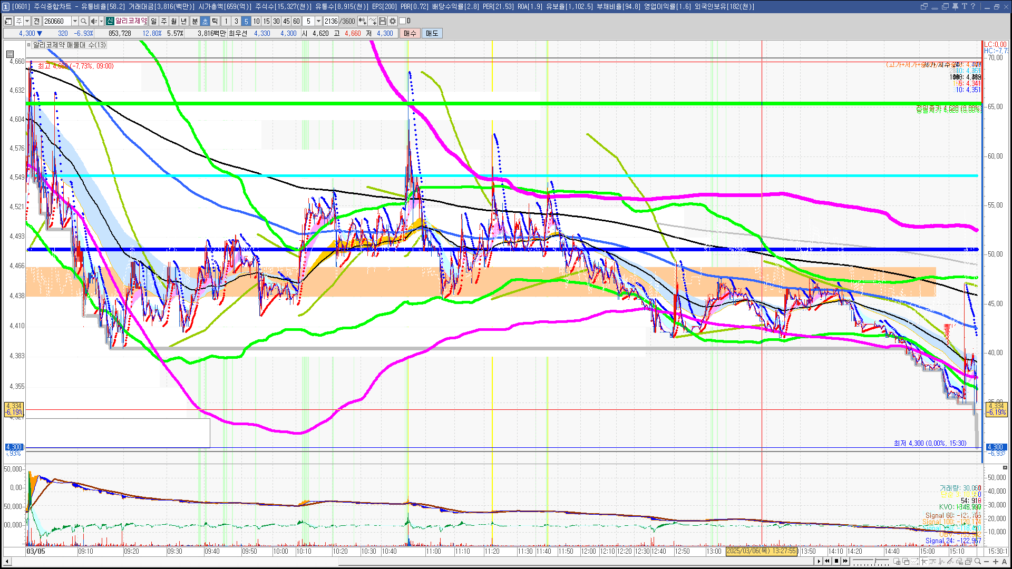Click the plus zoom-in icon at bottom right

pos(996,561)
